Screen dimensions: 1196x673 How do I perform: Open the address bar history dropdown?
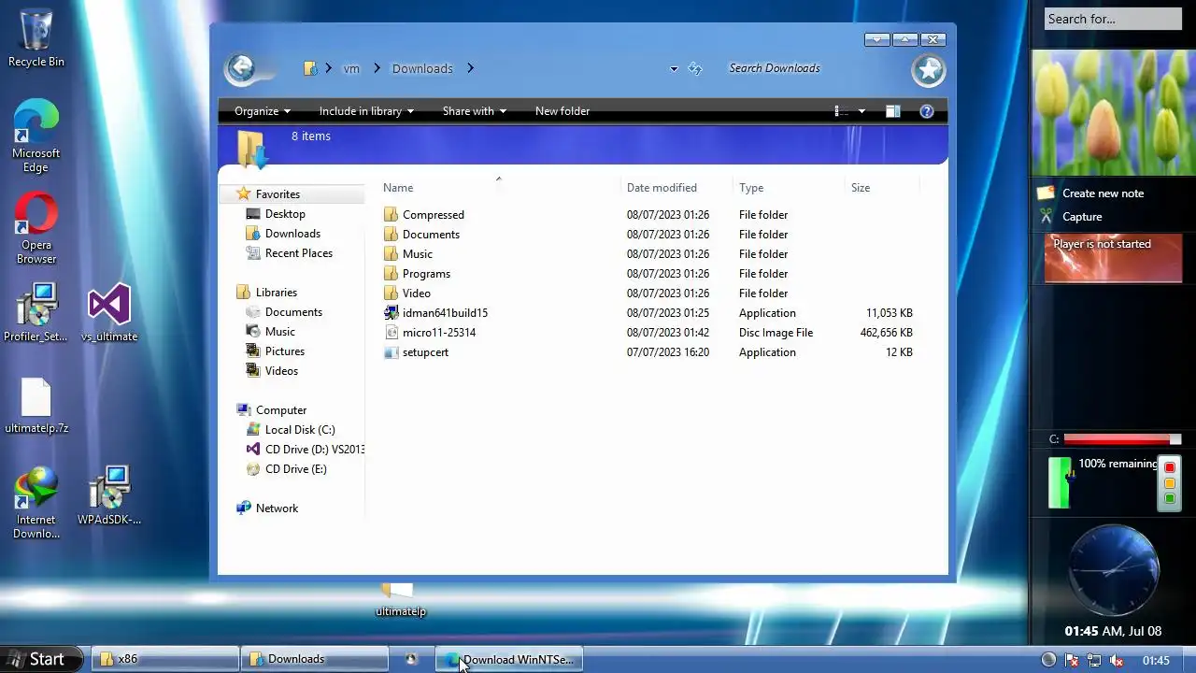674,69
